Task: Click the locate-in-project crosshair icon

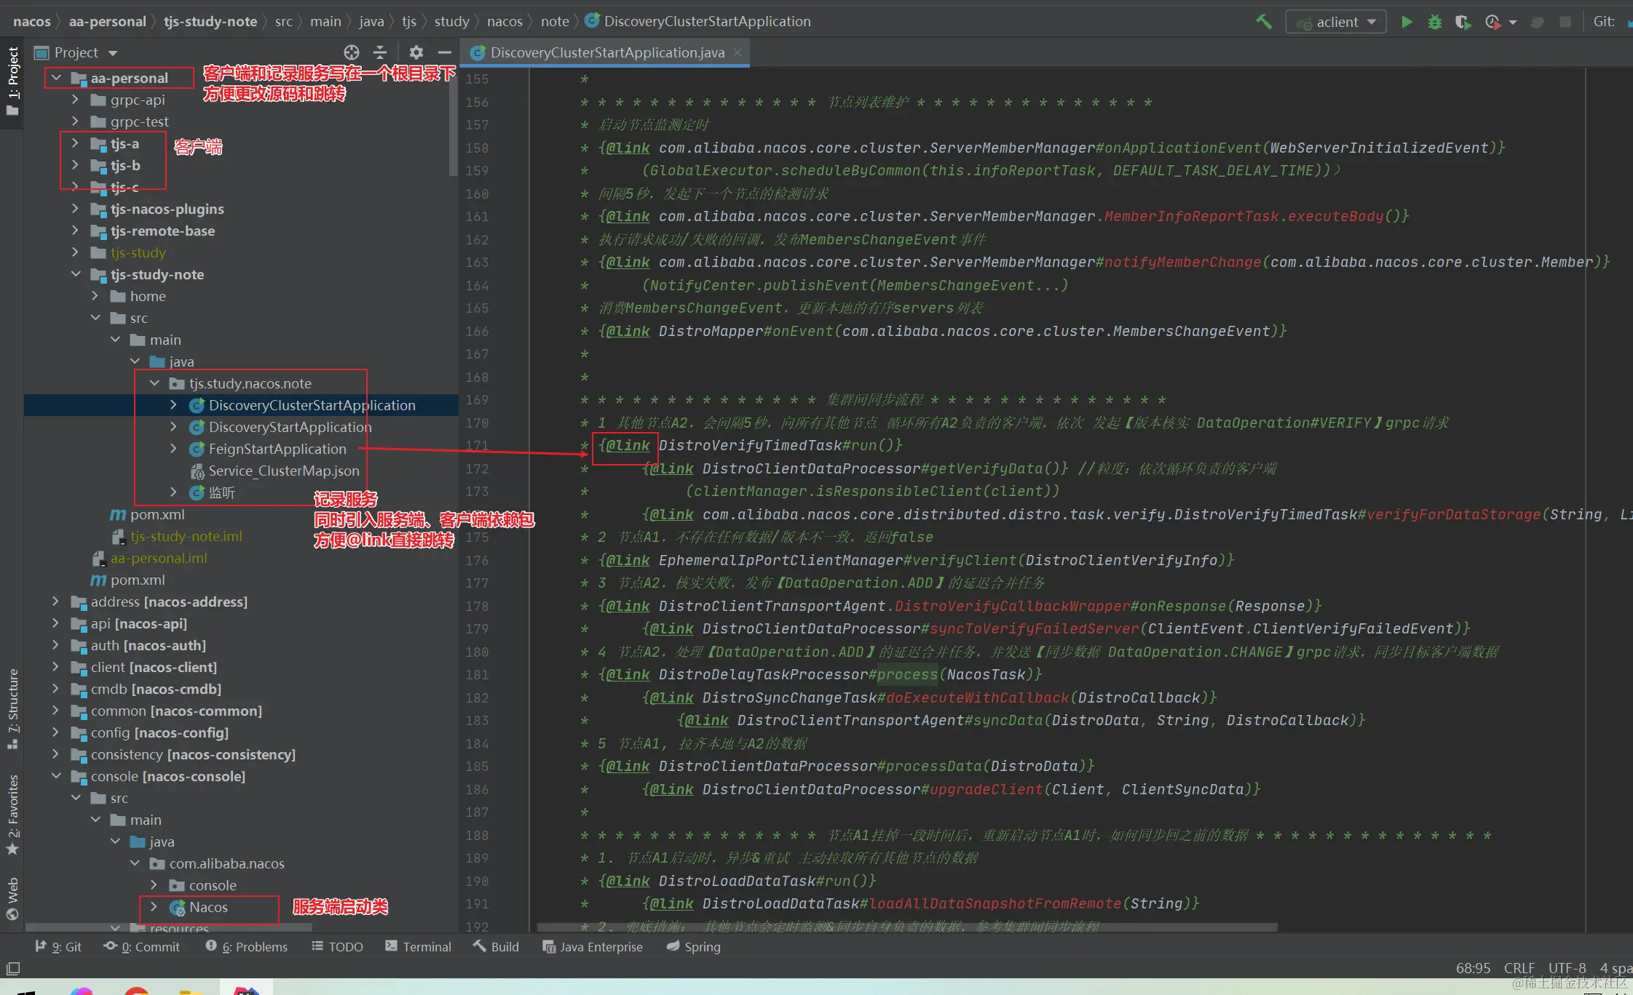Action: (x=352, y=52)
